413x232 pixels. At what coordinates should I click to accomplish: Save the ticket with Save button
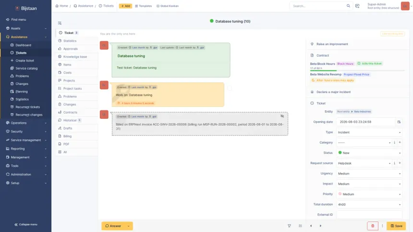pos(396,226)
